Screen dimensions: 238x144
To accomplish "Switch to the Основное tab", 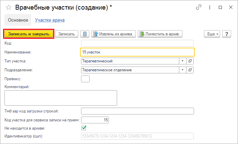I will [x=18, y=20].
